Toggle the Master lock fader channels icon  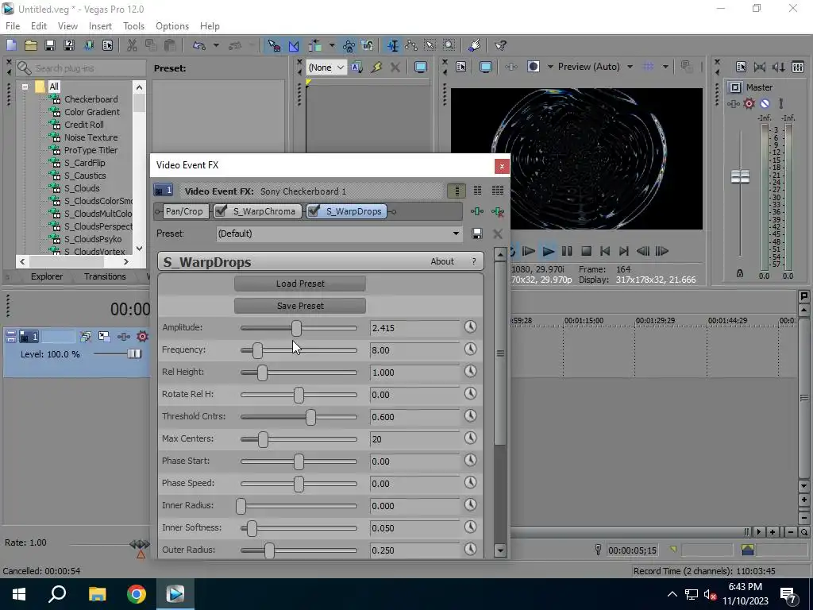coord(740,273)
